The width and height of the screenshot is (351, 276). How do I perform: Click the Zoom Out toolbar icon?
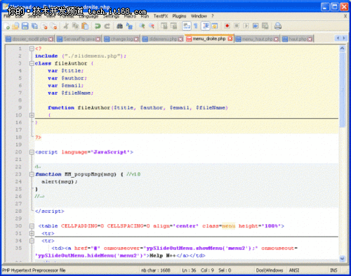click(x=152, y=26)
